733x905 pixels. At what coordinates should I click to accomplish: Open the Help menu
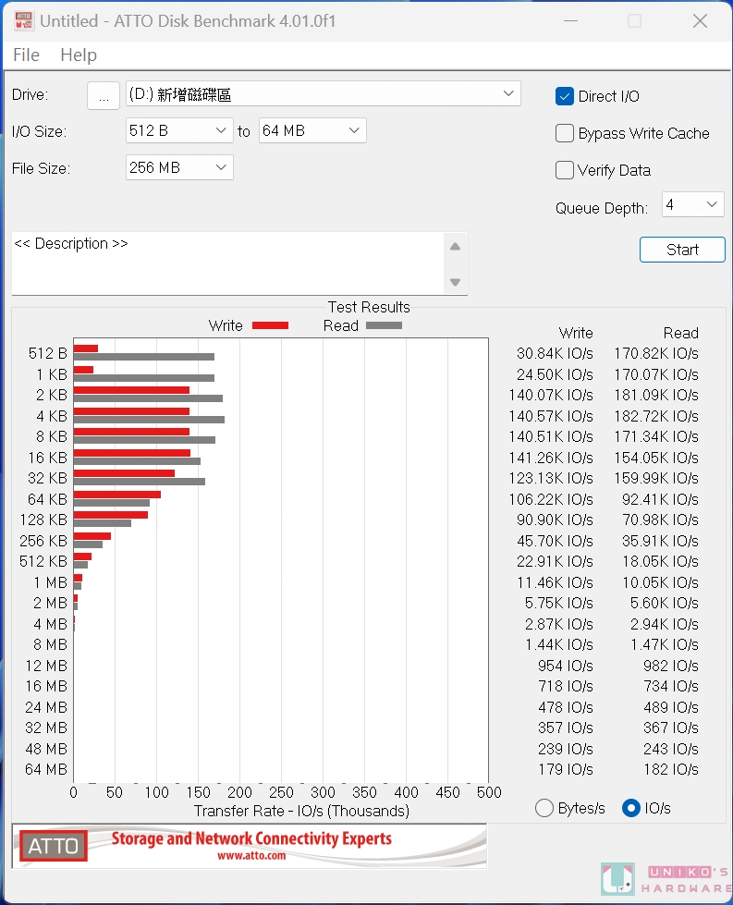click(x=79, y=55)
